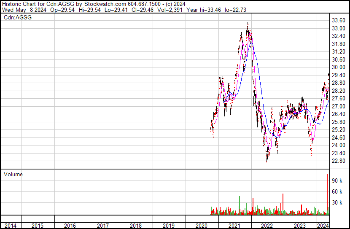Image resolution: width=350 pixels, height=229 pixels.
Task: Click the 2021 year label on time axis
Action: pyautogui.click(x=234, y=226)
